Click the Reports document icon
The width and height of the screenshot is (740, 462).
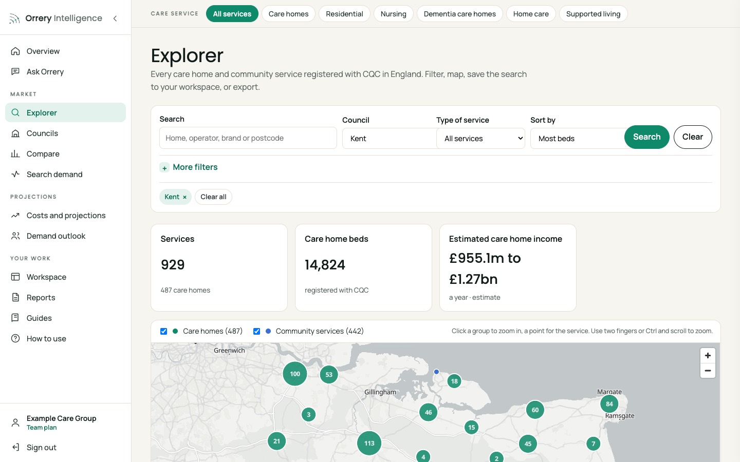15,298
